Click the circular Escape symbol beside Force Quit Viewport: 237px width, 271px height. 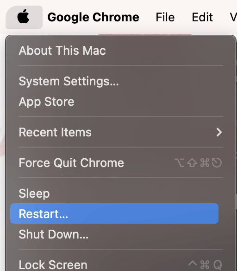217,163
